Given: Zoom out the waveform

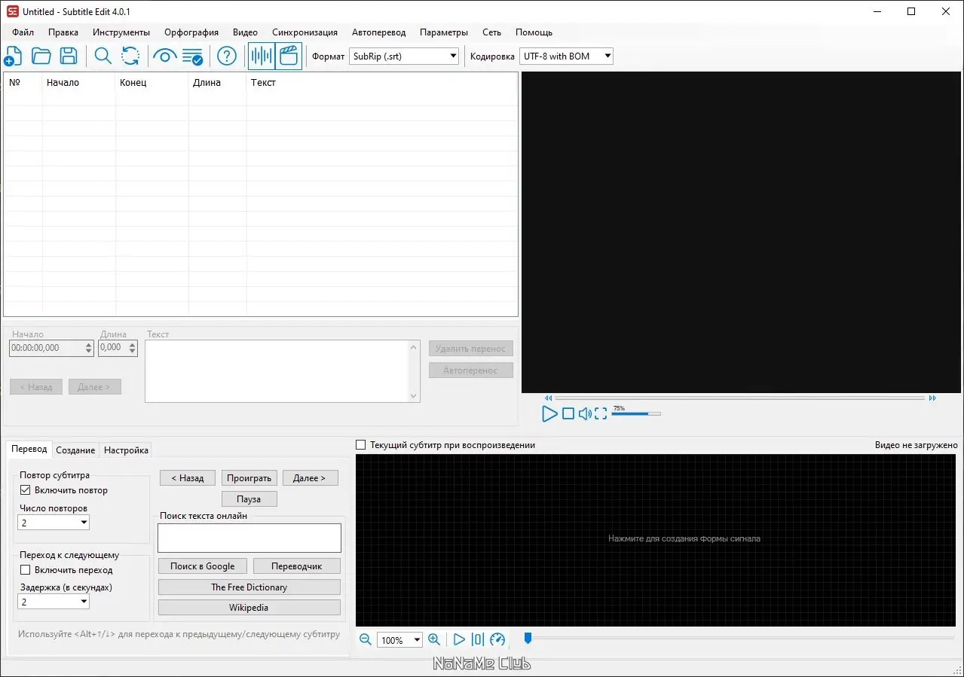Looking at the screenshot, I should pyautogui.click(x=366, y=639).
